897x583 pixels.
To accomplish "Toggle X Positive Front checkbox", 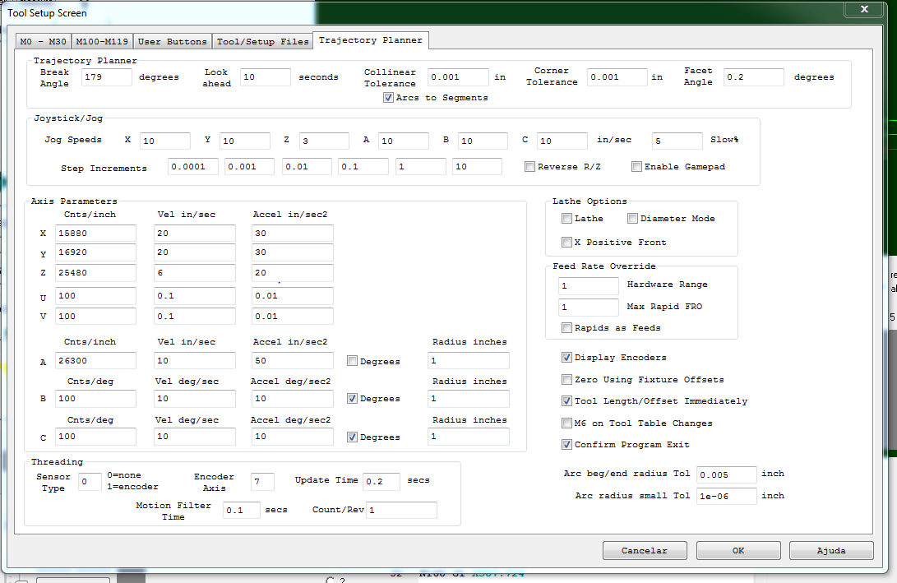I will [x=567, y=243].
